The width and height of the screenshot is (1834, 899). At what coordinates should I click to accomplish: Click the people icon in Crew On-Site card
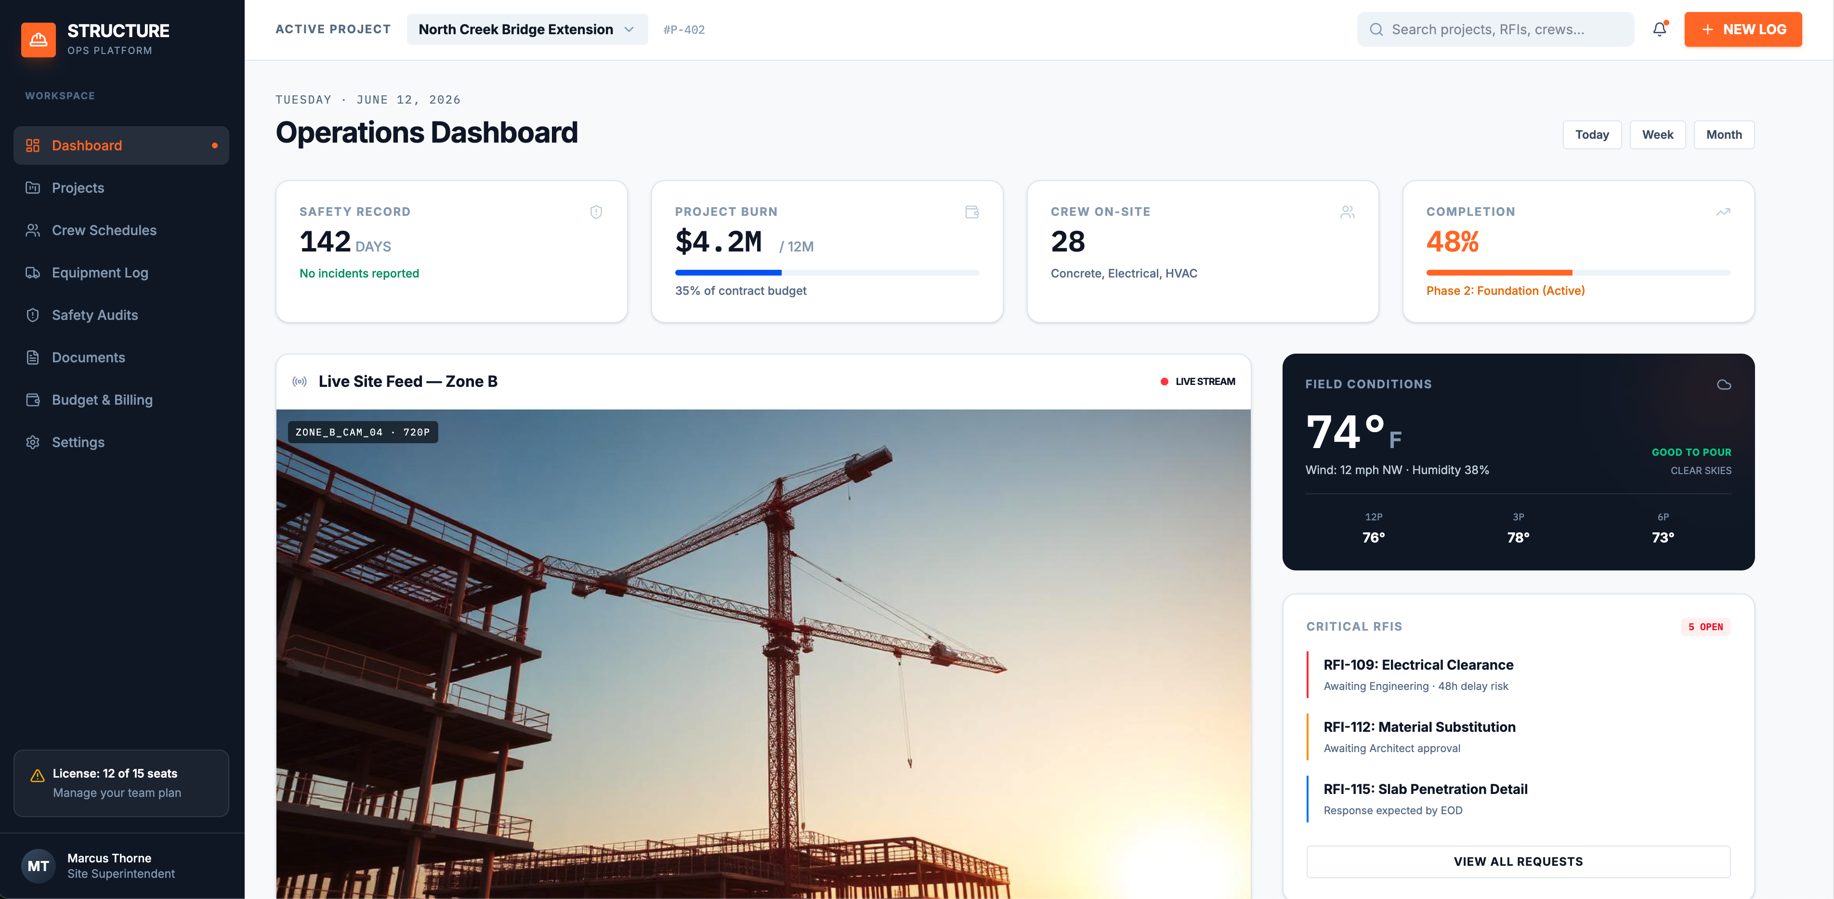pos(1347,212)
